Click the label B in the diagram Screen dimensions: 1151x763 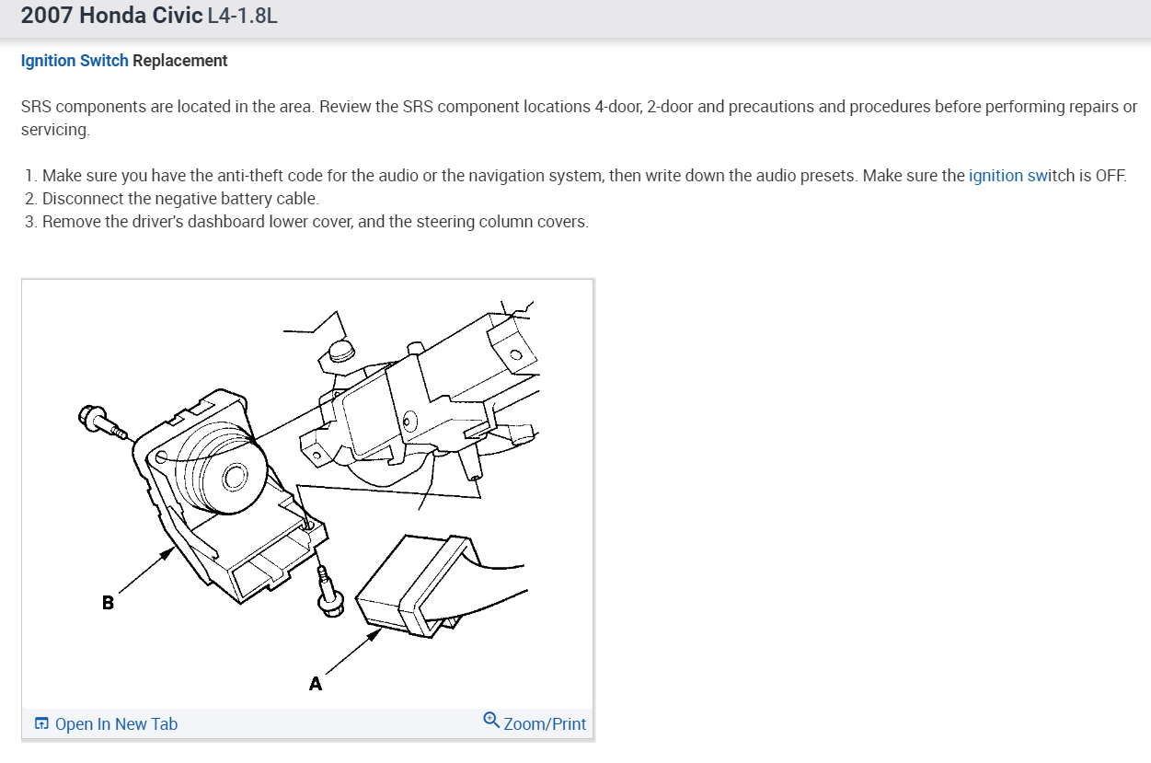(108, 604)
